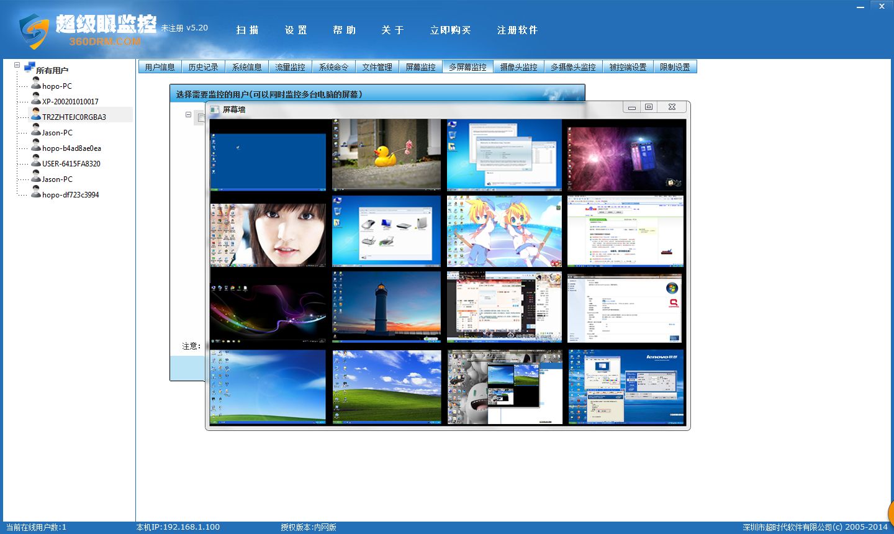
Task: Select user hopo-df723c3994 in the tree
Action: pyautogui.click(x=71, y=195)
